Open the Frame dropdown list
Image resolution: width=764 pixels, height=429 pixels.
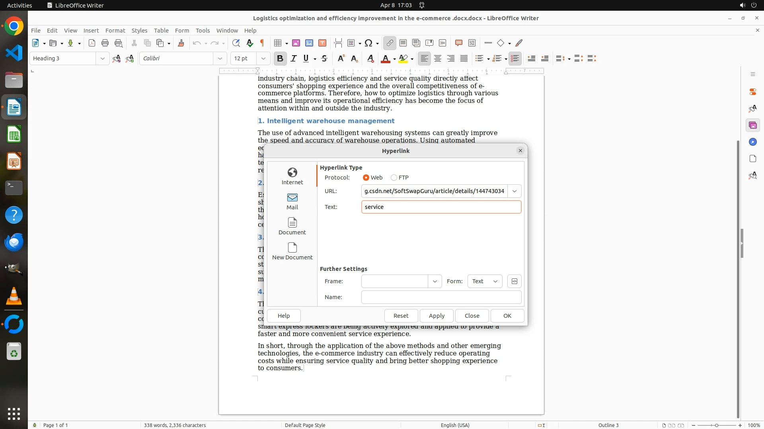coord(435,281)
